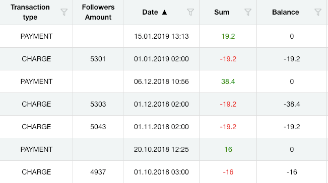Click the followers amount 4937 cell

[98, 172]
